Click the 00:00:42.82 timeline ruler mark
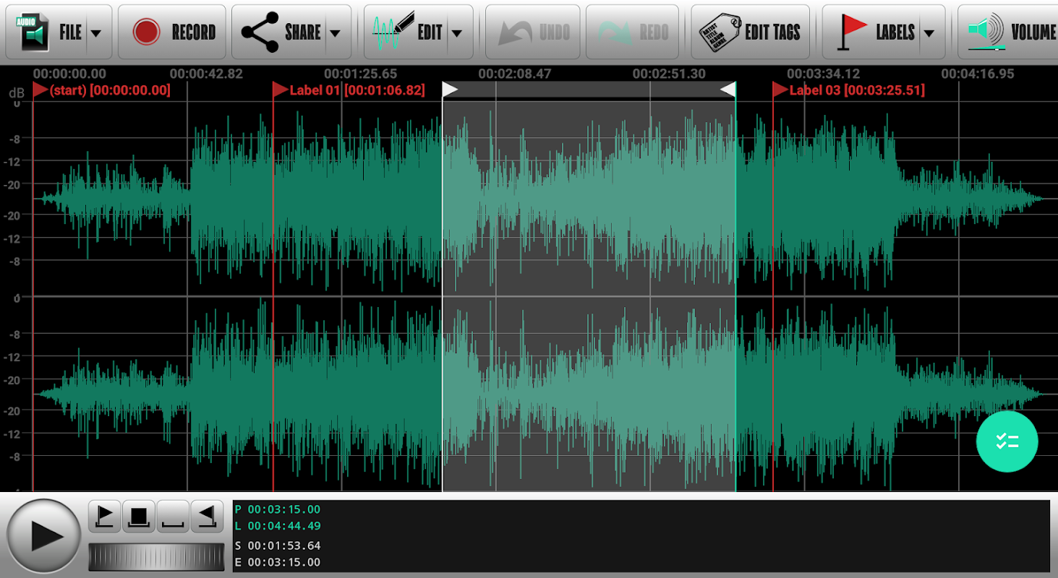 [206, 74]
